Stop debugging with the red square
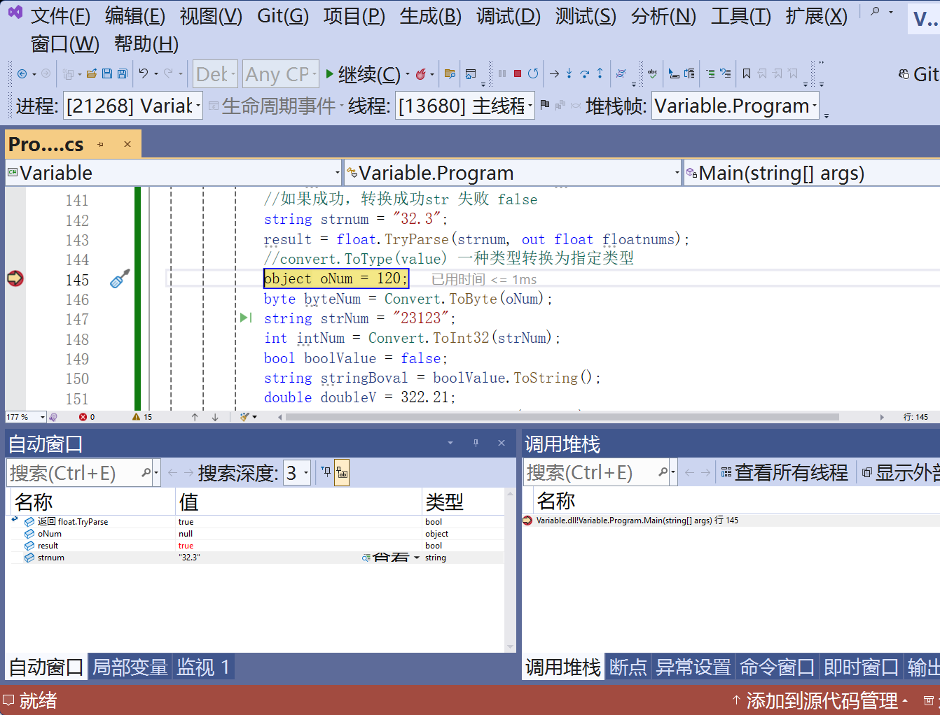 (518, 73)
